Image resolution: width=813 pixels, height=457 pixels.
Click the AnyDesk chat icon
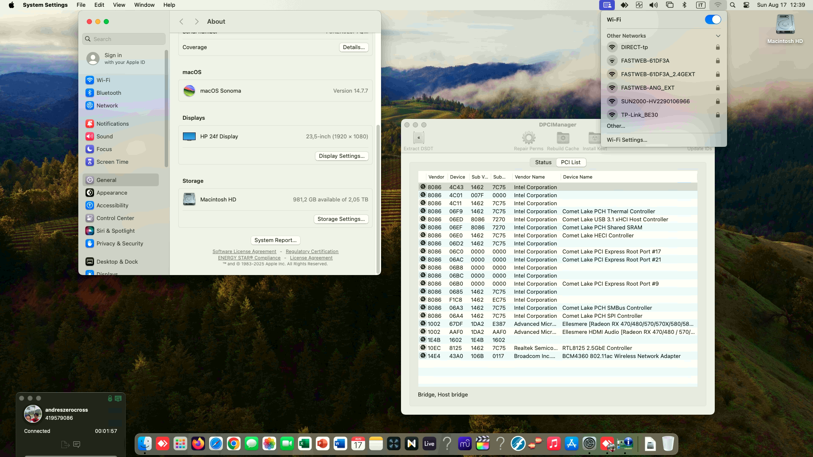(77, 444)
